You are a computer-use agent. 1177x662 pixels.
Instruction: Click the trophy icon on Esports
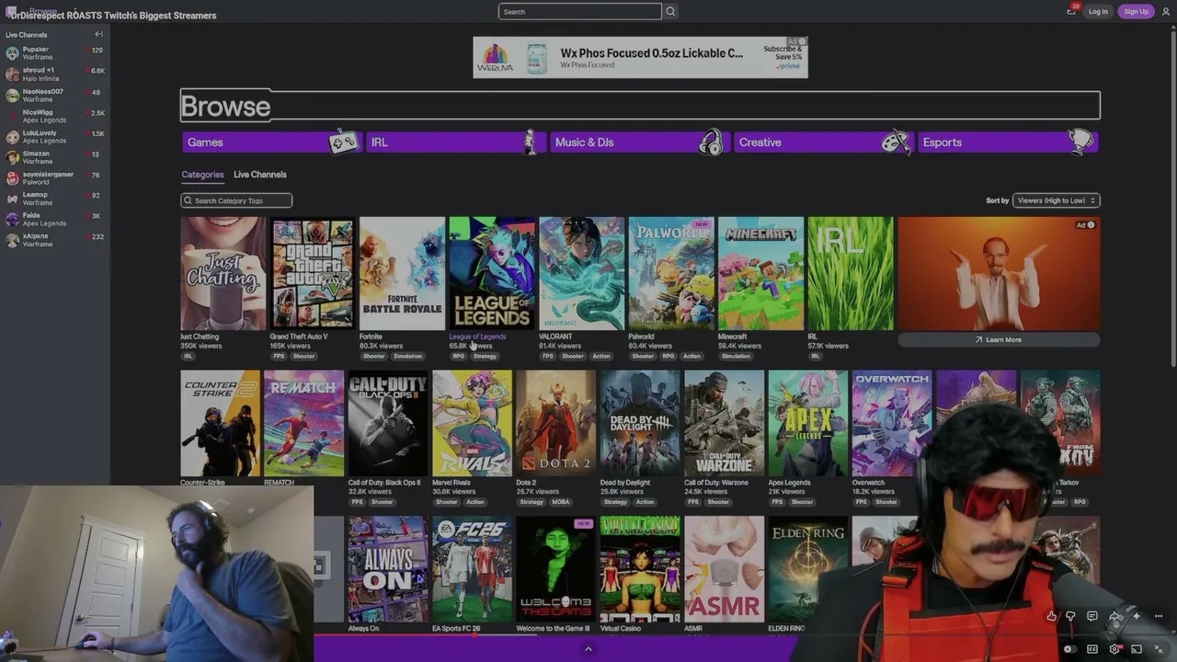(x=1081, y=141)
